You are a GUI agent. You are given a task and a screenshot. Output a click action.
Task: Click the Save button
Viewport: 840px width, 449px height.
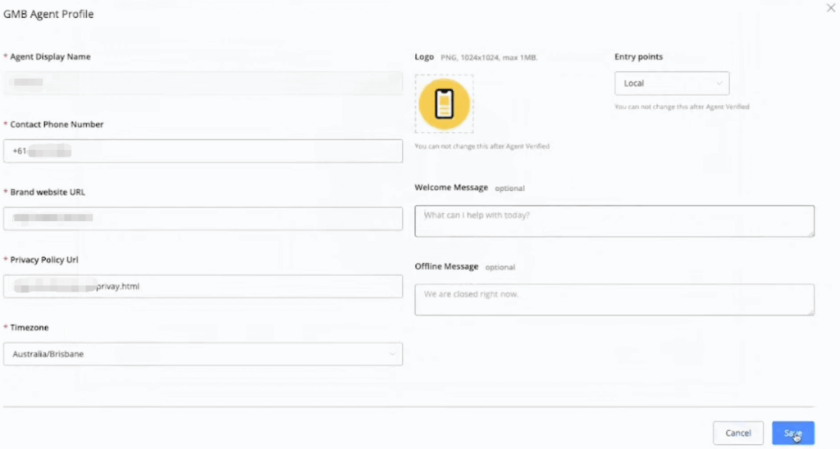(792, 433)
